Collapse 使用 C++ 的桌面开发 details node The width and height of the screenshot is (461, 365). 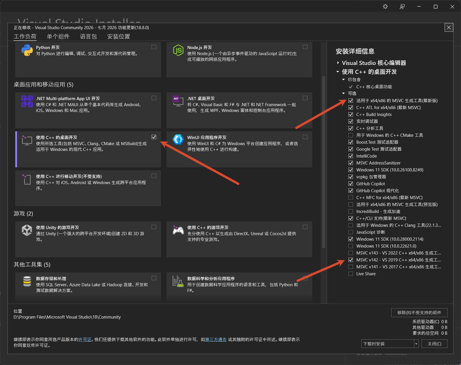(338, 72)
